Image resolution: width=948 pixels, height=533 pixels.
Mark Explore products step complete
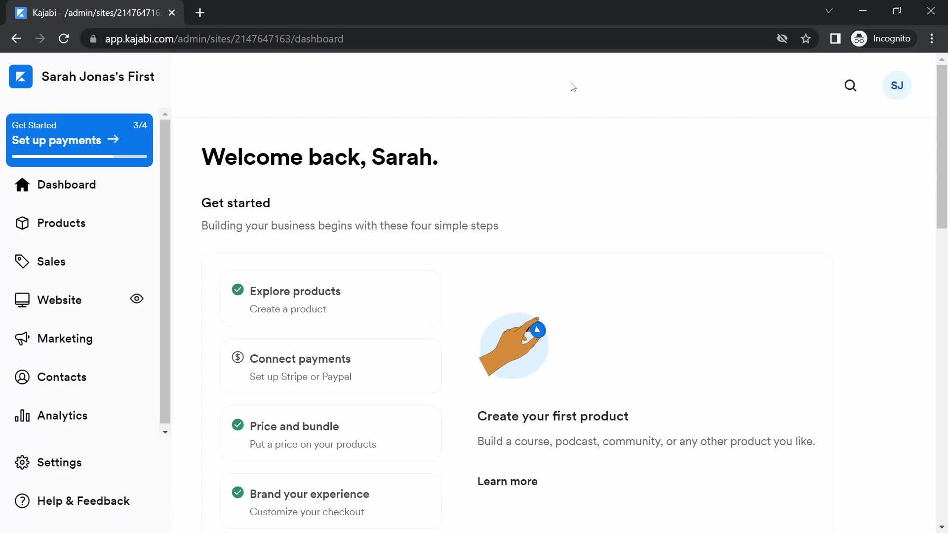tap(237, 290)
